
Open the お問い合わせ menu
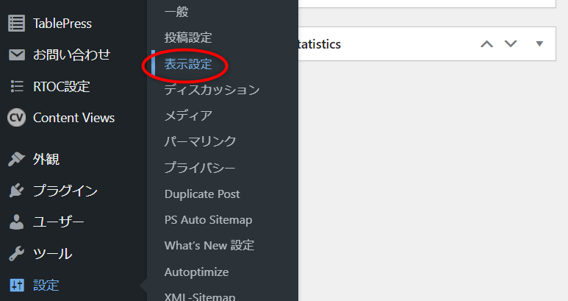(73, 55)
